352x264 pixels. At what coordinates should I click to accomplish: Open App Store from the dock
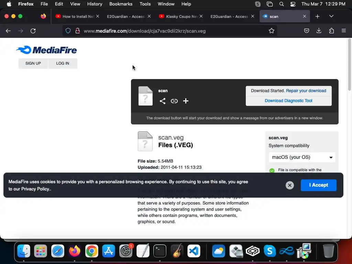[109, 251]
